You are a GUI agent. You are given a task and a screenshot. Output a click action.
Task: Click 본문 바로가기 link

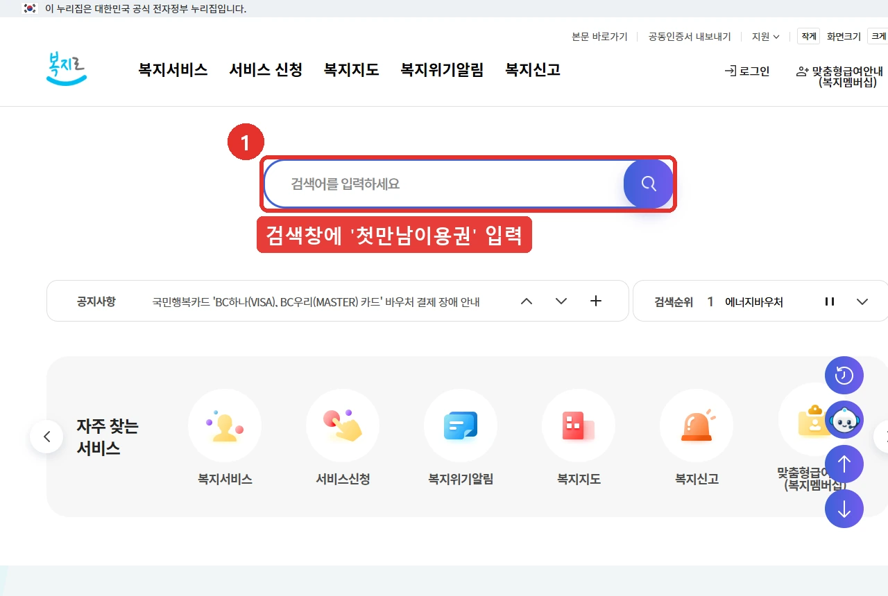tap(599, 37)
